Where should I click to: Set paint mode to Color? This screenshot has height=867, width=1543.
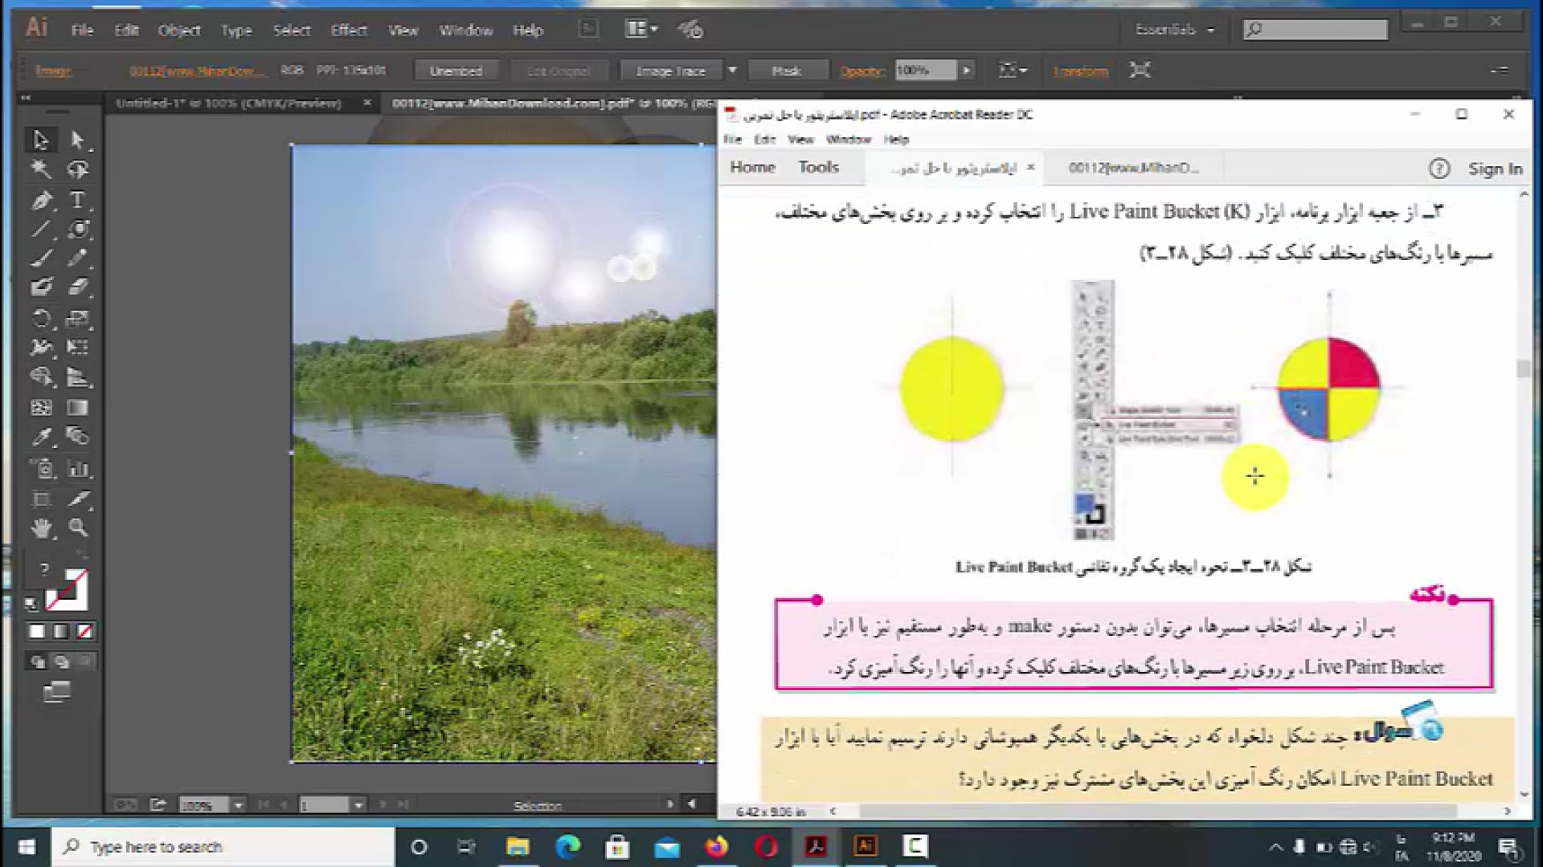(36, 632)
